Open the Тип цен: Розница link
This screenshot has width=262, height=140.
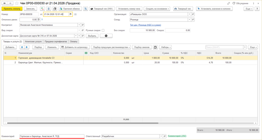(145, 25)
